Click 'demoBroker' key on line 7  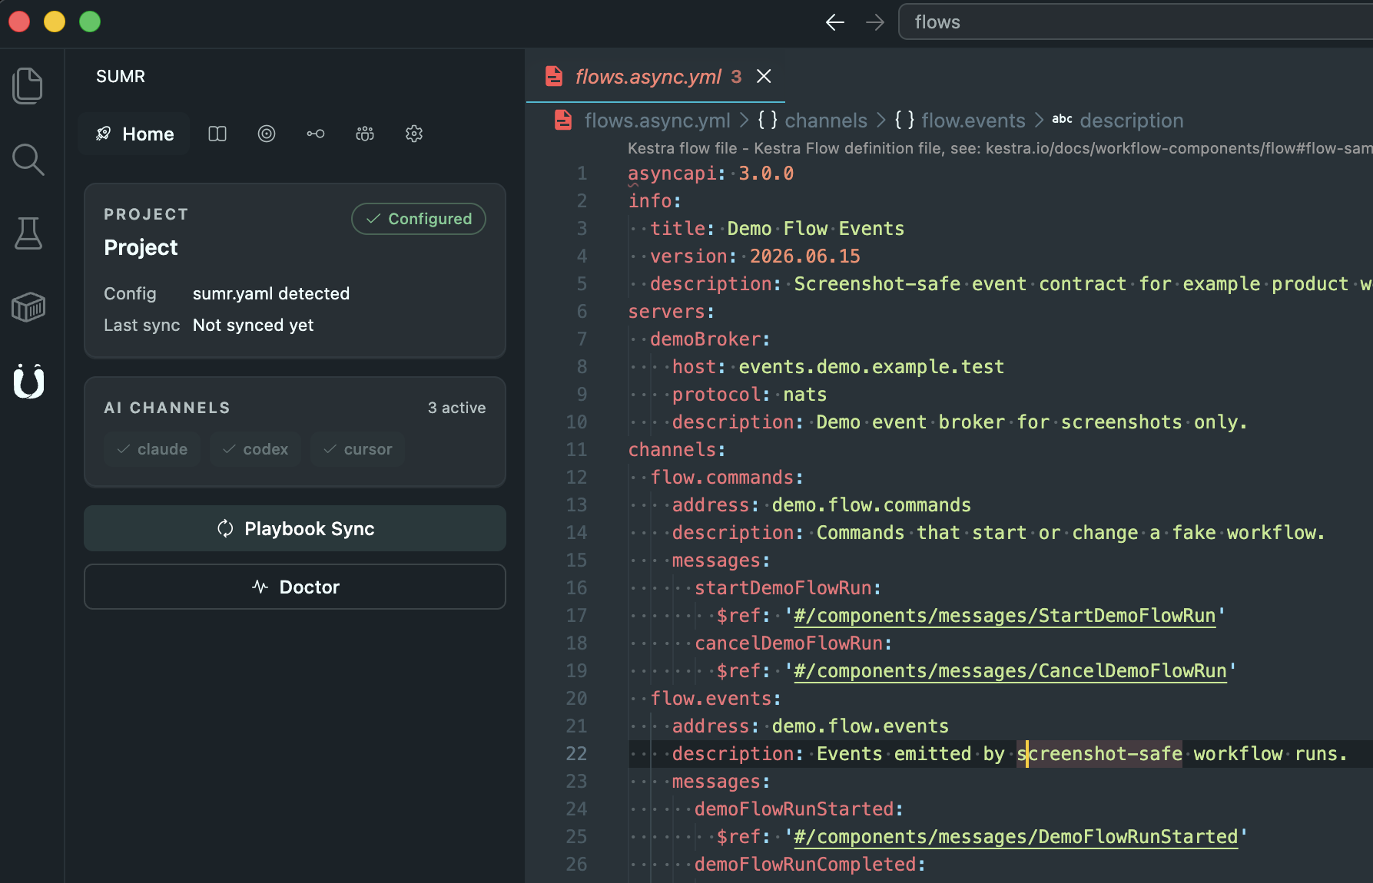click(x=705, y=339)
